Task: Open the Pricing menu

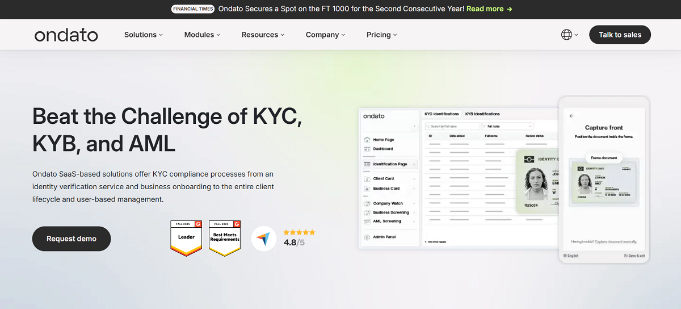Action: click(x=381, y=35)
